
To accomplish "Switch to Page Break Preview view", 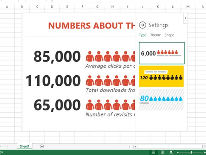I will pos(171,152).
